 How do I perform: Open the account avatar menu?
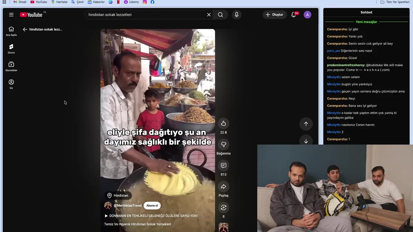click(x=307, y=15)
